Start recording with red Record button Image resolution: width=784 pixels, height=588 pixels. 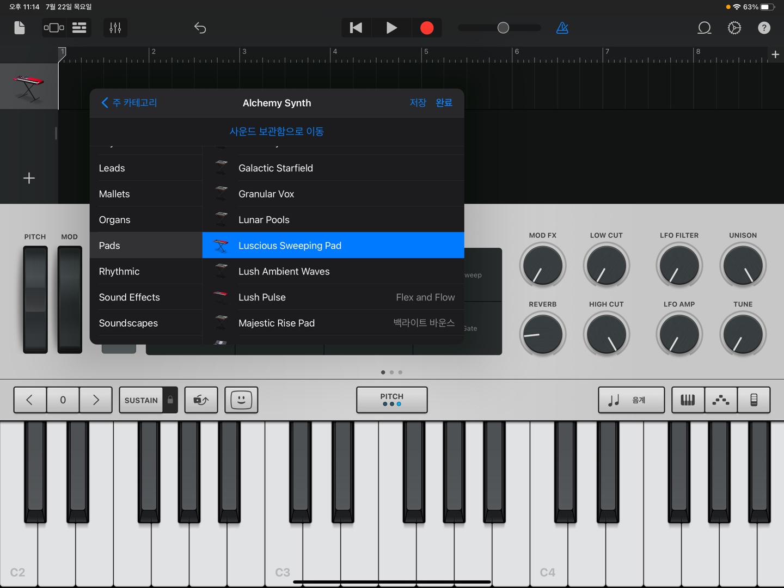[x=427, y=28]
